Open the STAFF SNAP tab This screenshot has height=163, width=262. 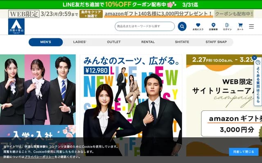click(216, 42)
